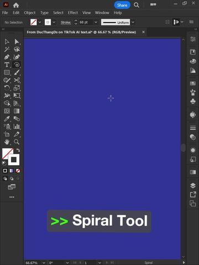
Task: Select the Scissors tool
Action: coord(17,80)
